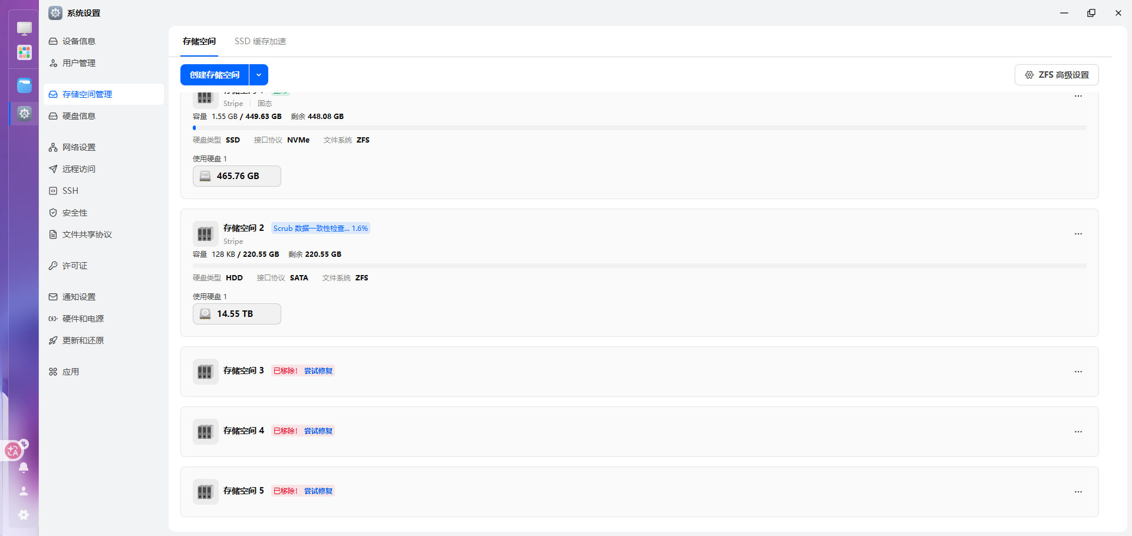Click the notification bell icon
The width and height of the screenshot is (1132, 536).
tap(24, 468)
